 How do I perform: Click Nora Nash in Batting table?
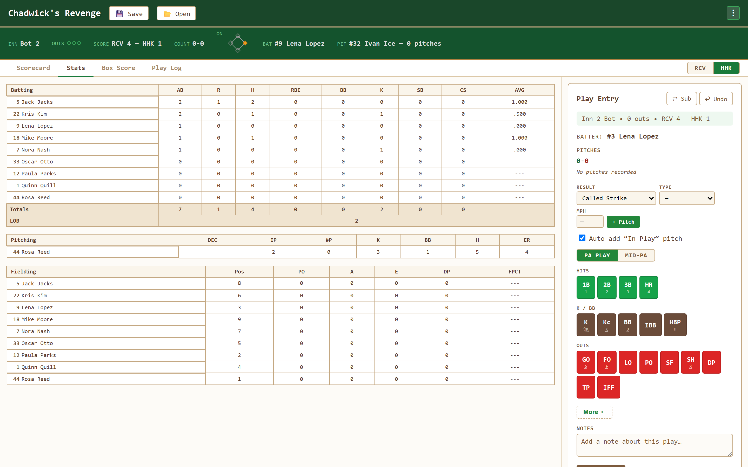point(83,150)
